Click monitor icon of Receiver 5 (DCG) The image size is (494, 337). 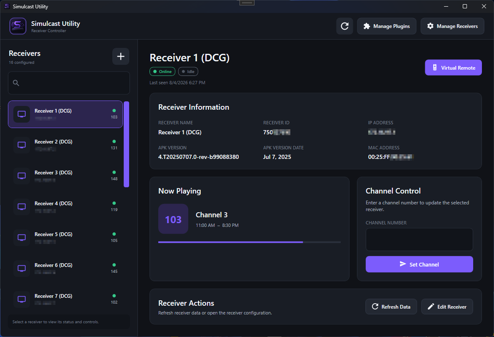(x=22, y=238)
